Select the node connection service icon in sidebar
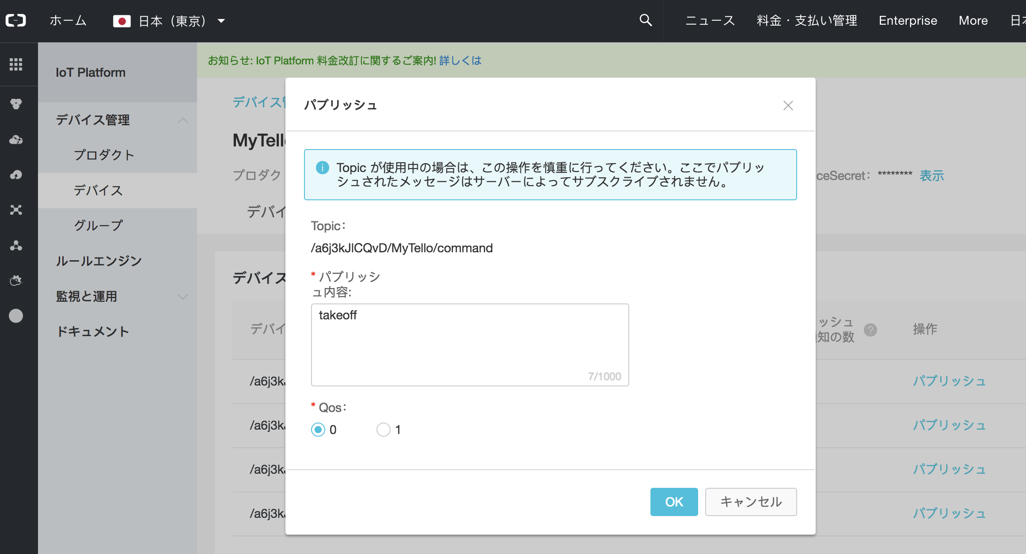Image resolution: width=1026 pixels, height=554 pixels. [16, 210]
